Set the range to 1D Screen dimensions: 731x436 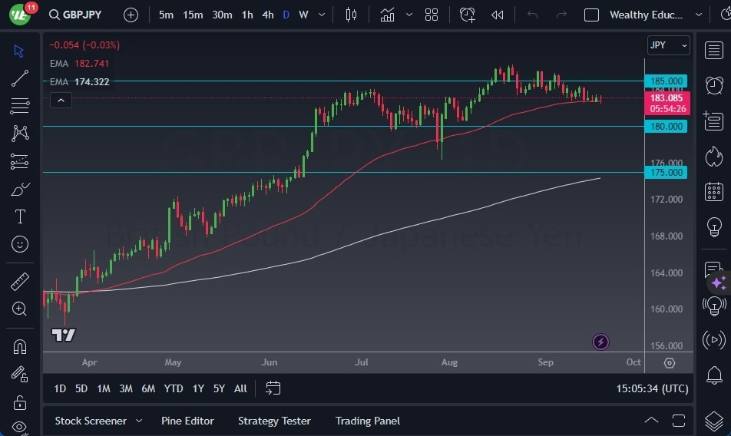(60, 388)
